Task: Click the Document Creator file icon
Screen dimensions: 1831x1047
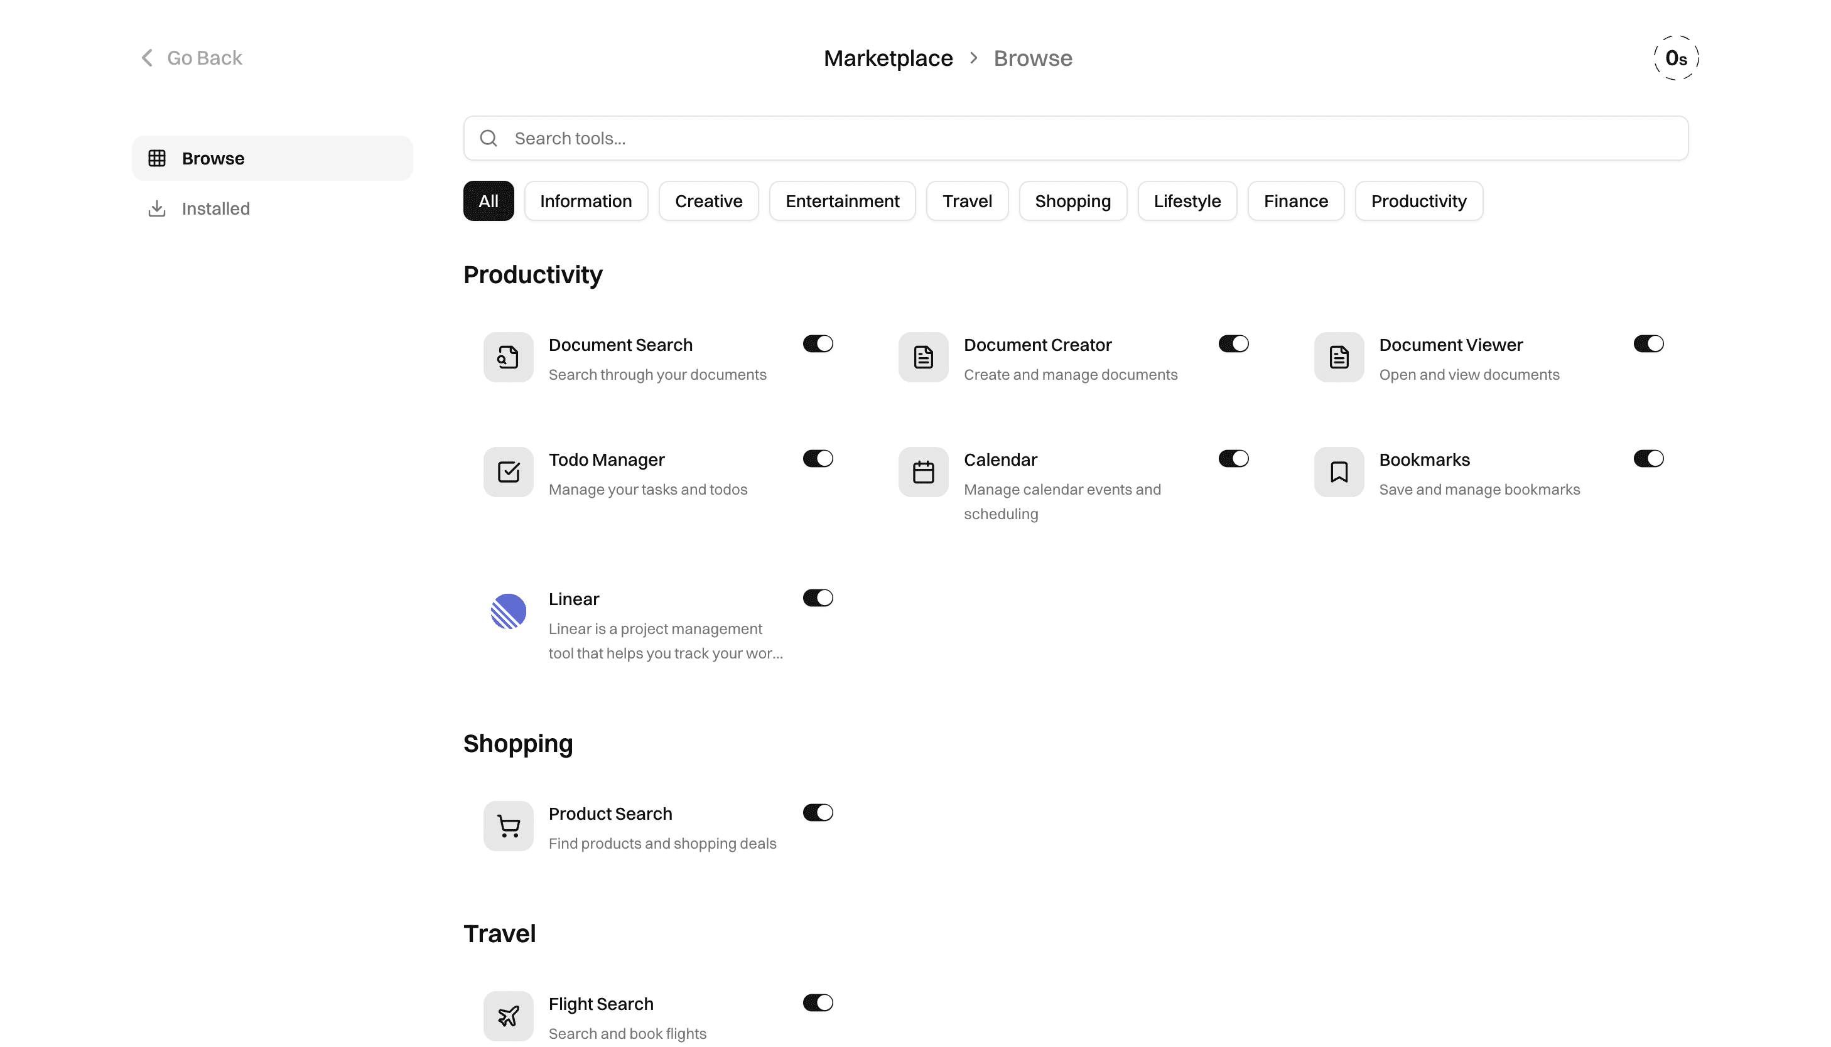Action: pos(924,357)
